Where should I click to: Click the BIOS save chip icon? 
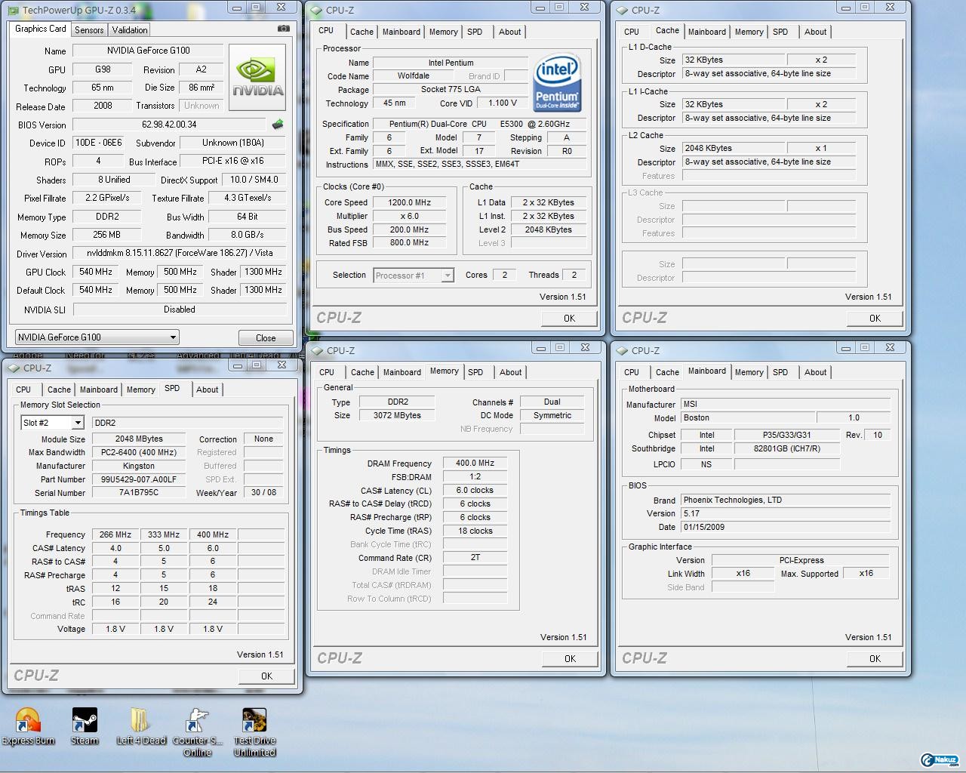point(278,125)
